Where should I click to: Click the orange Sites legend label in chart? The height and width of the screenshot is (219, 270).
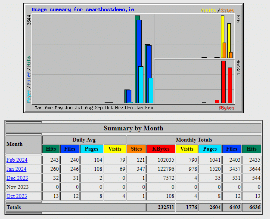tap(228, 10)
